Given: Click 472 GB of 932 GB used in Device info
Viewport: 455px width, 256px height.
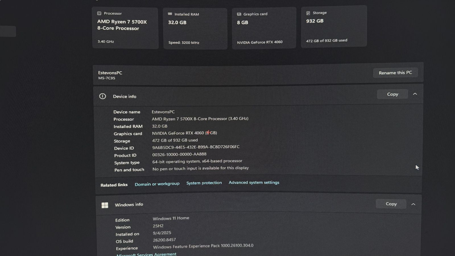Looking at the screenshot, I should pyautogui.click(x=175, y=140).
